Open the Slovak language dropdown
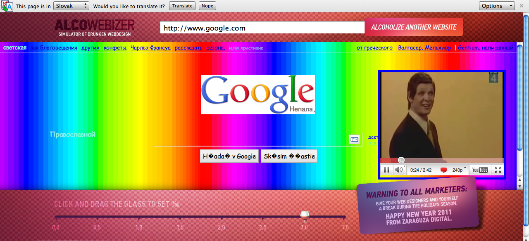The height and width of the screenshot is (241, 529). click(71, 6)
